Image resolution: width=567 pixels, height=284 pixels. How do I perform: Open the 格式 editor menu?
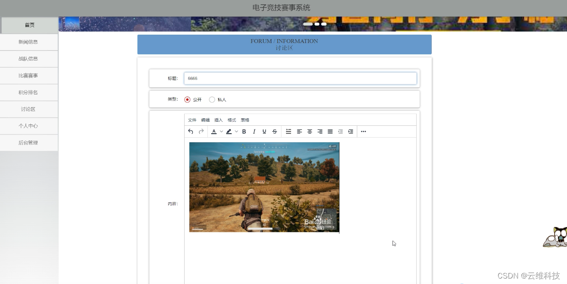pos(232,120)
